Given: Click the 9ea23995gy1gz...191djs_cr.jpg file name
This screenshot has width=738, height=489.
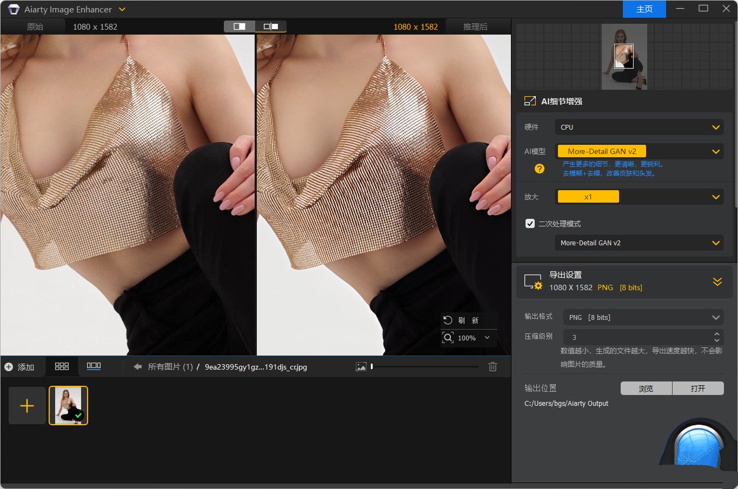Looking at the screenshot, I should tap(256, 367).
